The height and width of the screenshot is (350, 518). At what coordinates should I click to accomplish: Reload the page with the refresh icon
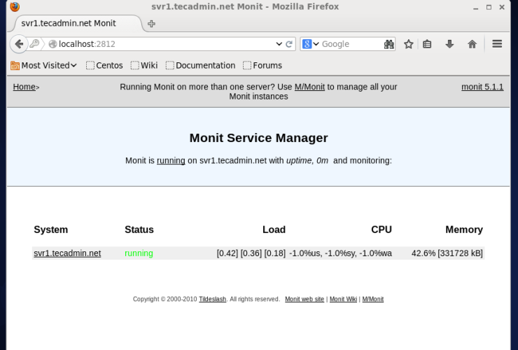(289, 44)
